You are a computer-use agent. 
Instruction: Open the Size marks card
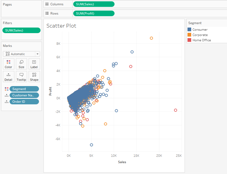coord(21,64)
